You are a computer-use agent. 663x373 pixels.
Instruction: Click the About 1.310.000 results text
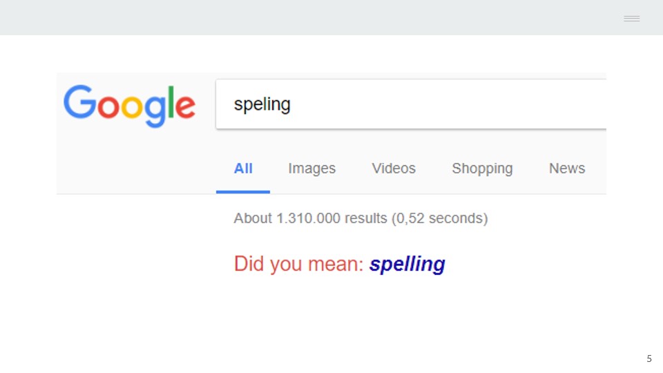tap(310, 218)
